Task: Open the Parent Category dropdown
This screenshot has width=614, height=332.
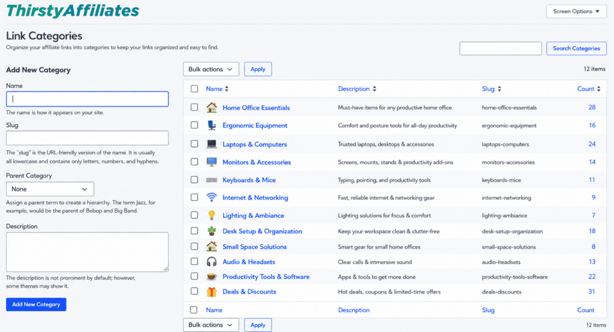Action: click(x=50, y=189)
